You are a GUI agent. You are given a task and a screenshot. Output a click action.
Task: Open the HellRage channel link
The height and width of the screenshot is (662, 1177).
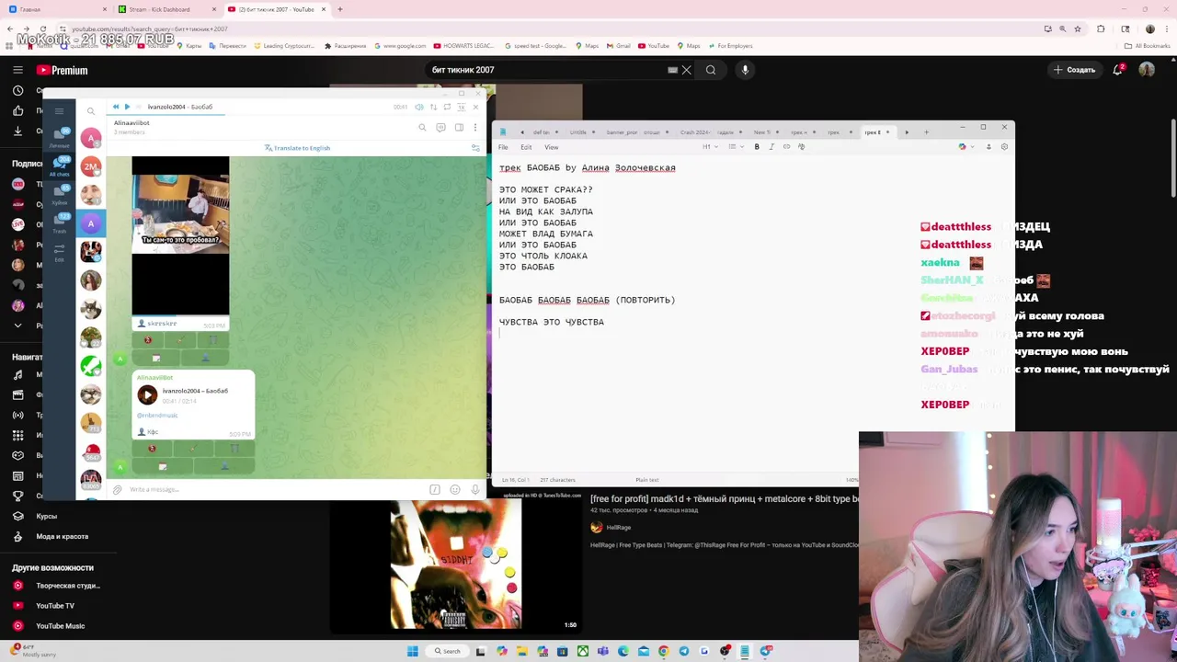pos(619,528)
